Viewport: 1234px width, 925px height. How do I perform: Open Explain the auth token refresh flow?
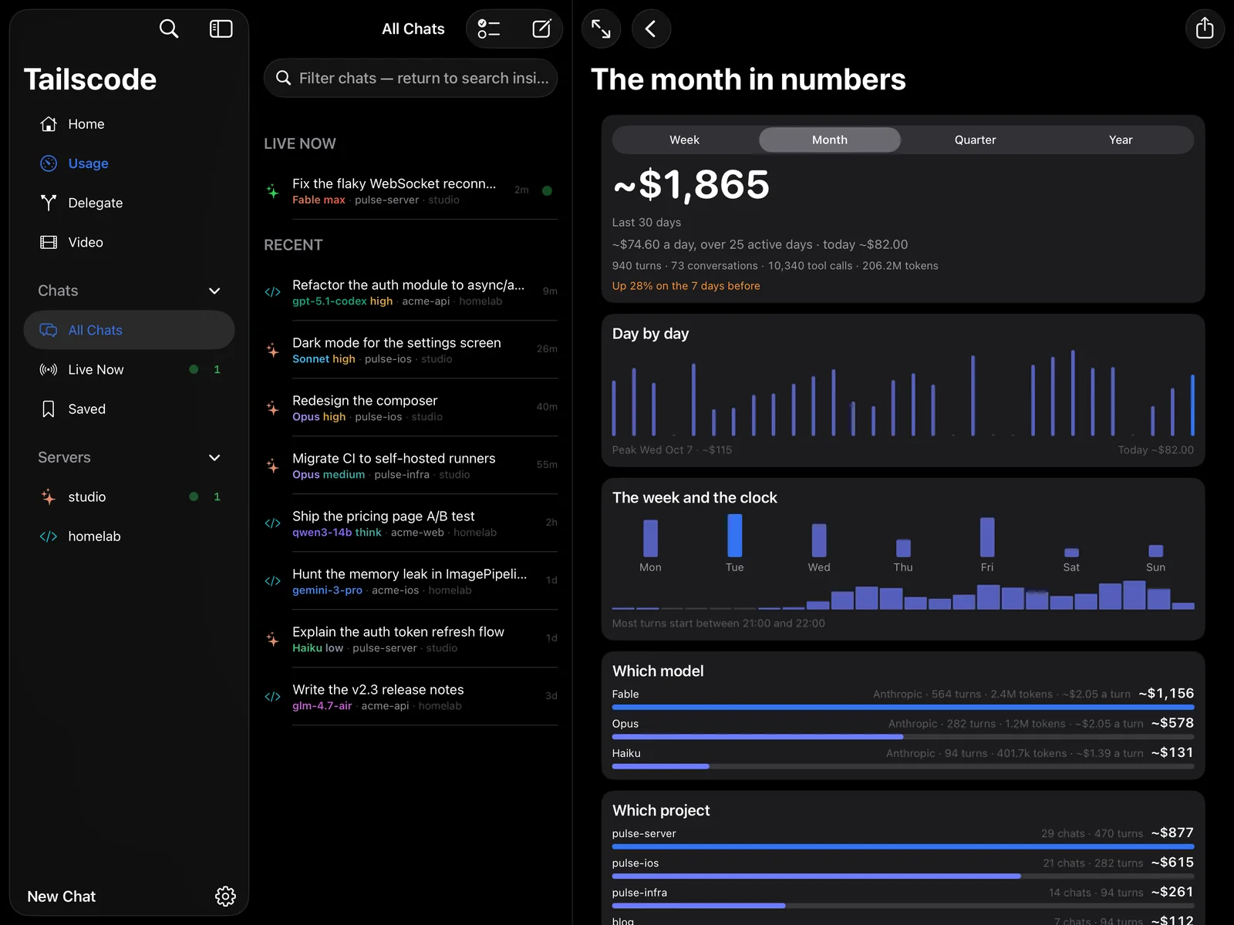pos(410,639)
